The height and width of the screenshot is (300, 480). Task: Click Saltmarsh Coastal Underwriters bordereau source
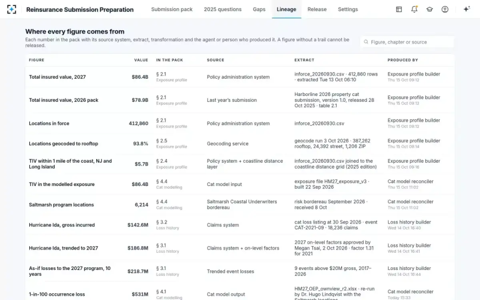point(242,205)
